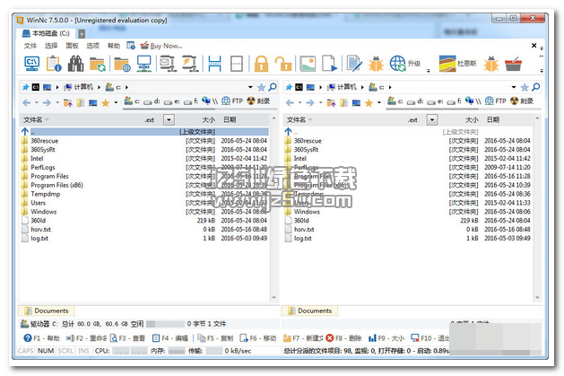Click F5 - 复制 button
Screen dimensions: 564x376
pos(215,338)
